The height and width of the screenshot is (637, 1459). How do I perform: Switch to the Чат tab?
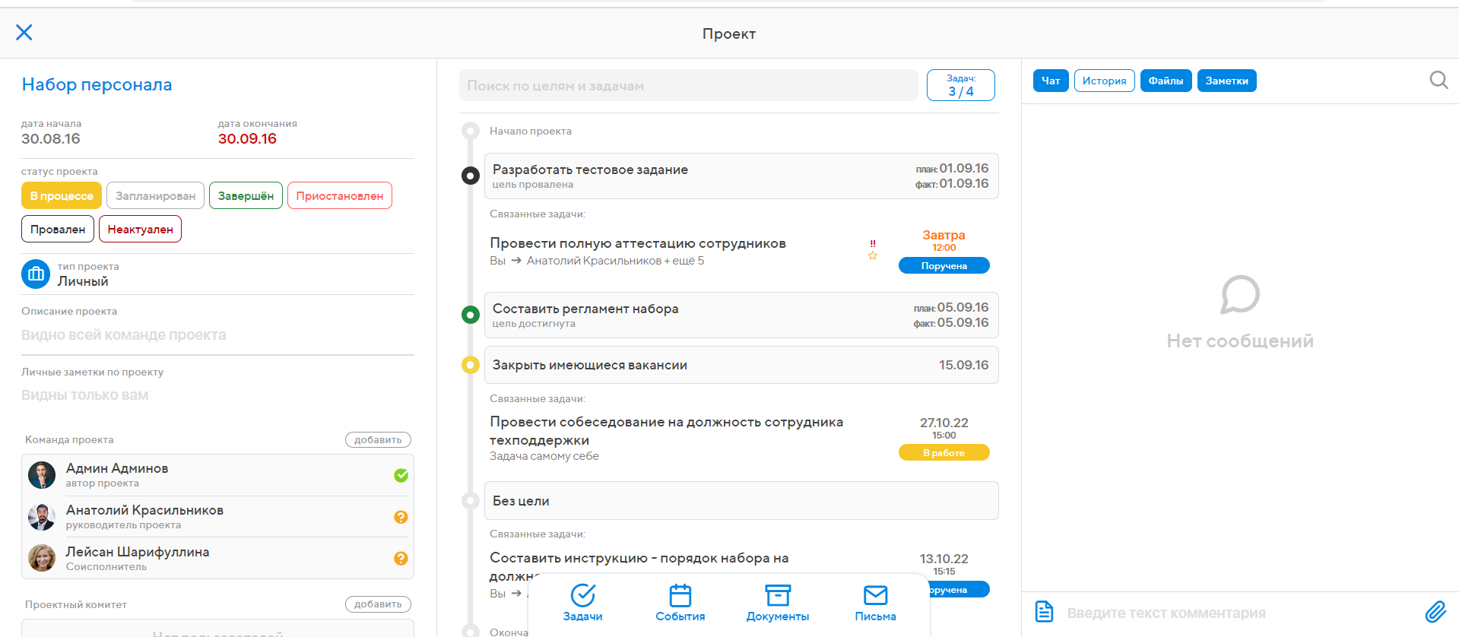[1051, 81]
